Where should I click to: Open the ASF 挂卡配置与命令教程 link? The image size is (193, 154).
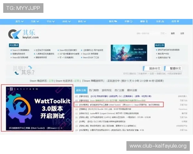click(69, 54)
